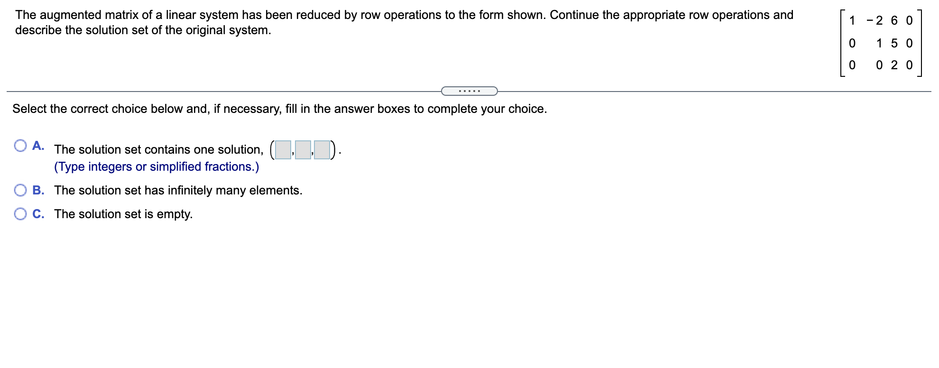Image resolution: width=939 pixels, height=368 pixels.
Task: Select choice B, infinitely many elements
Action: click(x=20, y=190)
